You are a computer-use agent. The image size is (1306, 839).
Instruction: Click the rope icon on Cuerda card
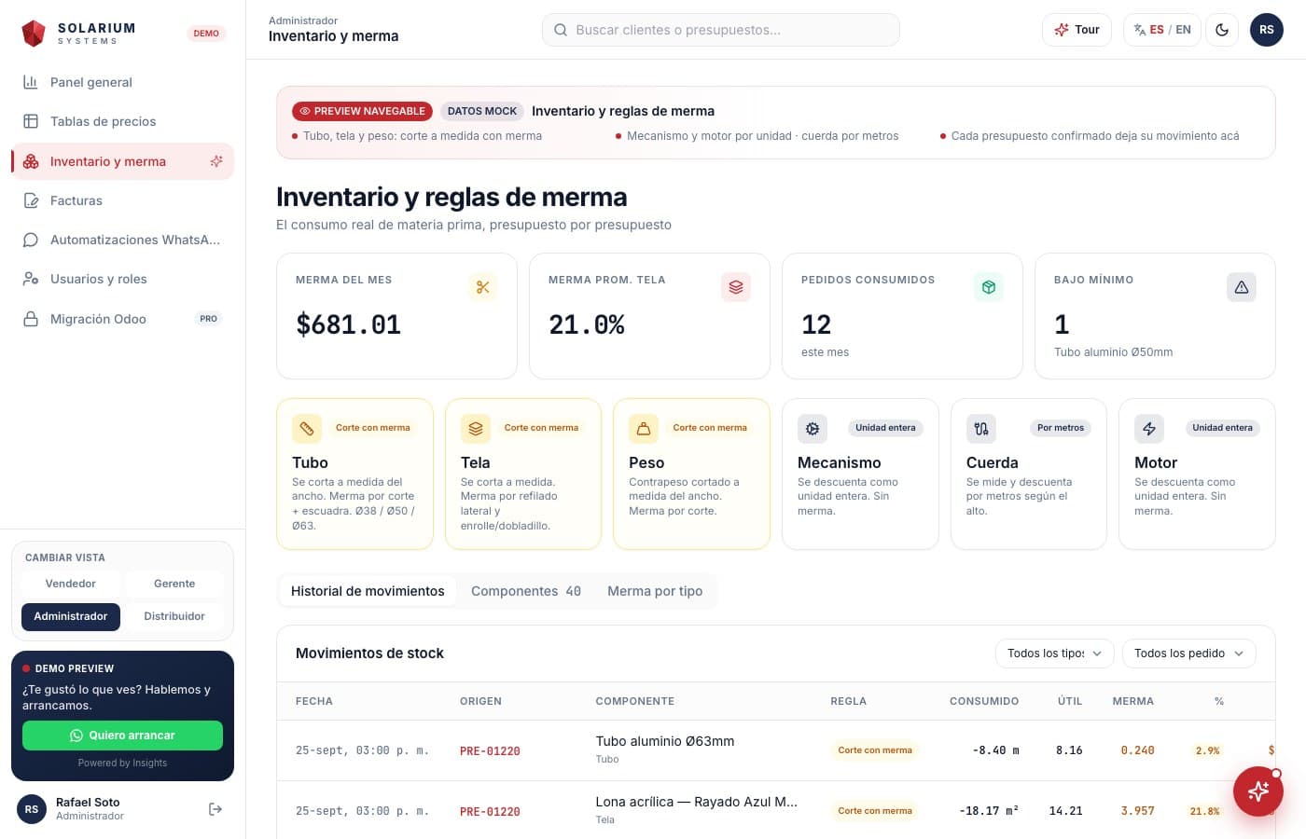point(981,429)
